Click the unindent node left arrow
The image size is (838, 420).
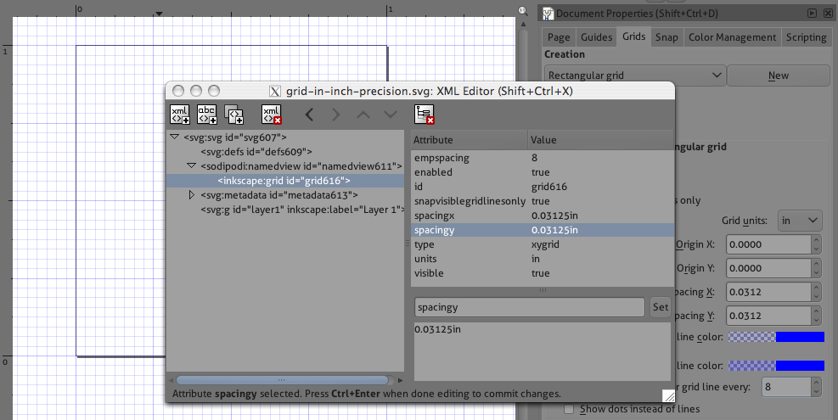point(309,115)
